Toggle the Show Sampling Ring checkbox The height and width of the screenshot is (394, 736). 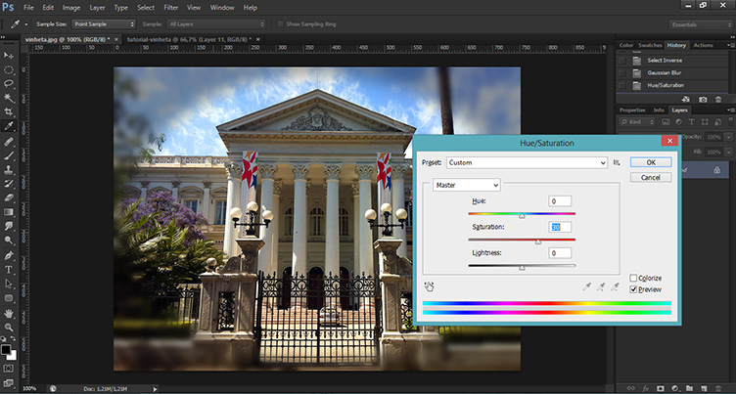[280, 23]
